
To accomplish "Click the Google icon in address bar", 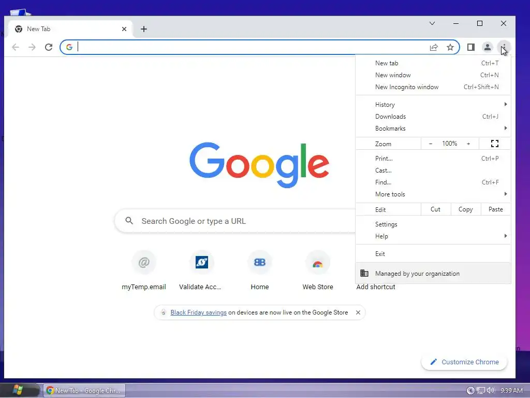I will pos(69,47).
